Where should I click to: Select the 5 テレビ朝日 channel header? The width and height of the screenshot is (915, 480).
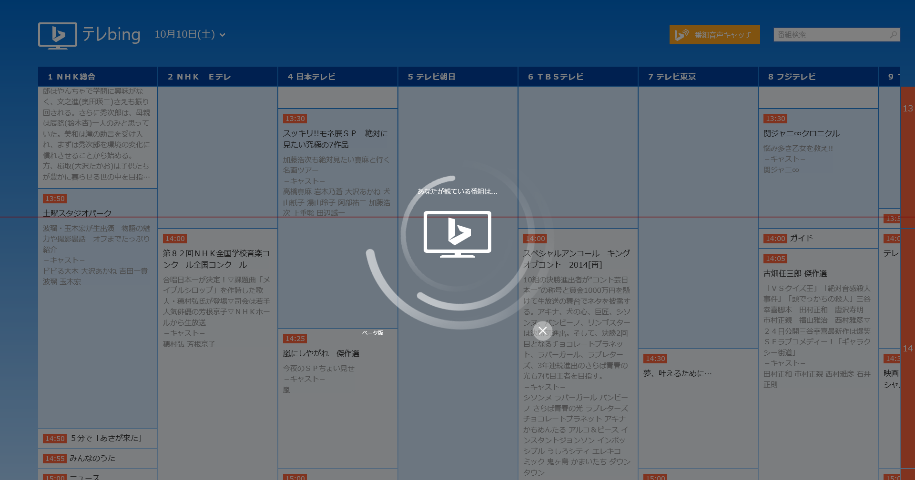coord(458,77)
